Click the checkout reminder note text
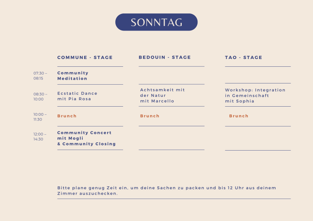The height and width of the screenshot is (221, 313). 167,190
